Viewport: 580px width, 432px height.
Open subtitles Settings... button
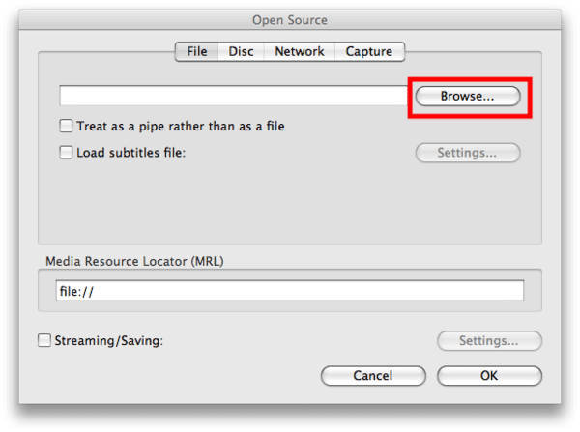click(x=468, y=153)
